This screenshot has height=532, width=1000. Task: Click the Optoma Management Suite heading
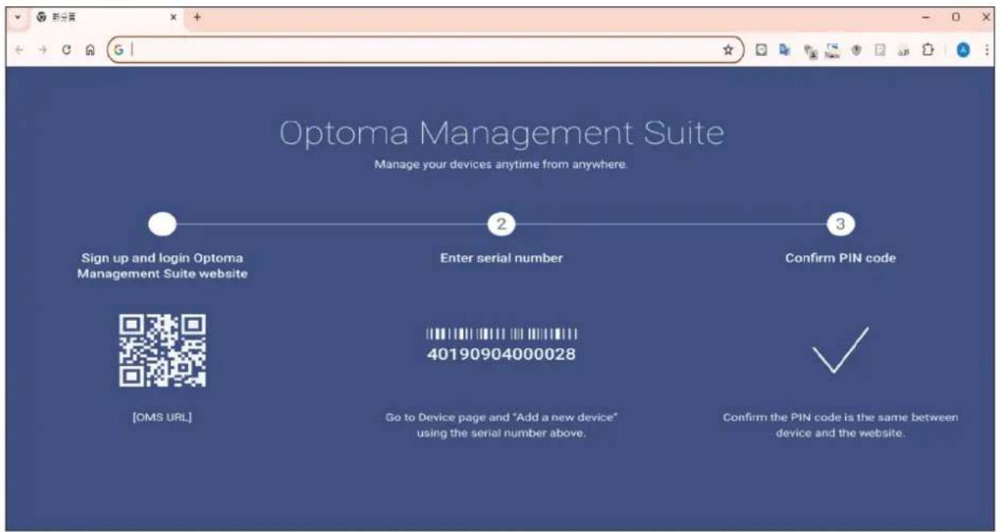coord(501,134)
